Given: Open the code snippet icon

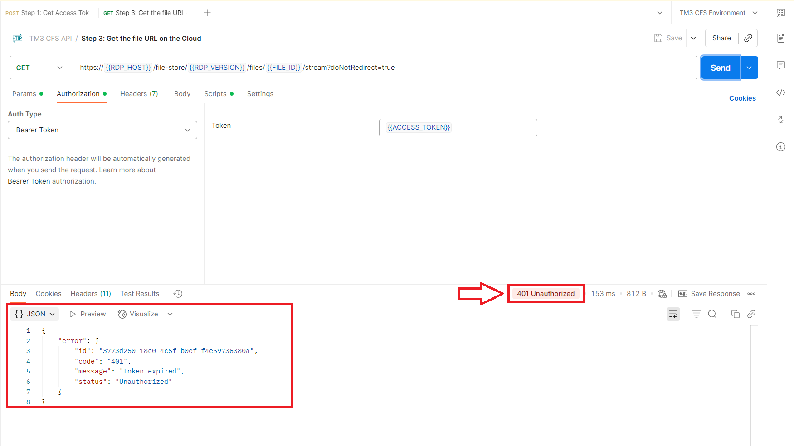Looking at the screenshot, I should coord(780,92).
